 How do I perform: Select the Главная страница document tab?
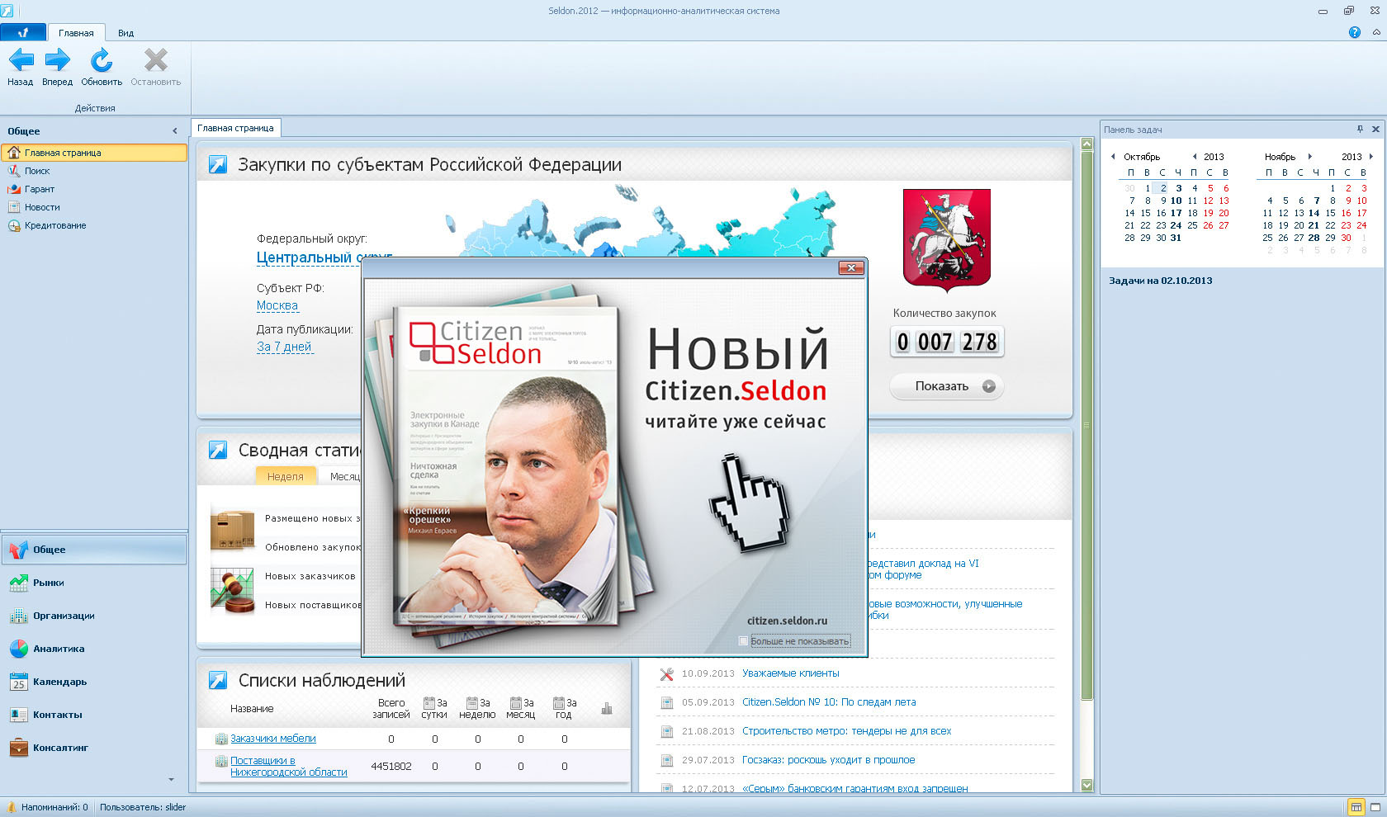[236, 128]
